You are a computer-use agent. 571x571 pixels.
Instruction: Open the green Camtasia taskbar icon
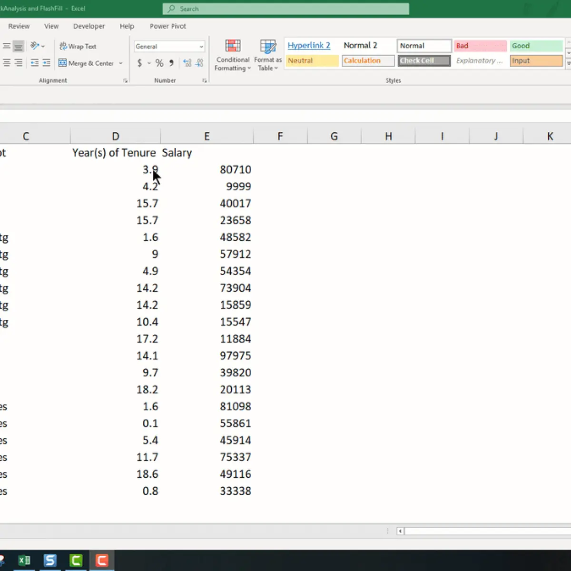(x=76, y=561)
